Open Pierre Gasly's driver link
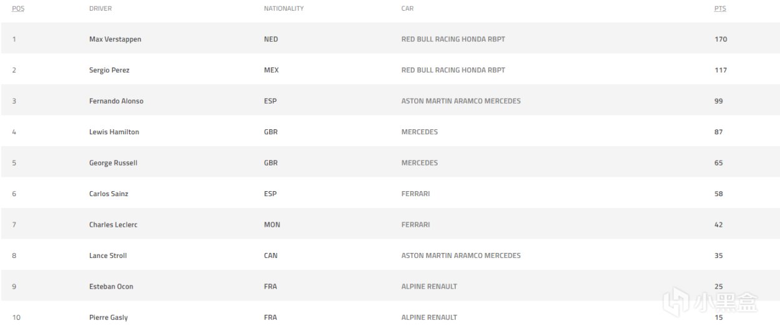 (x=109, y=317)
